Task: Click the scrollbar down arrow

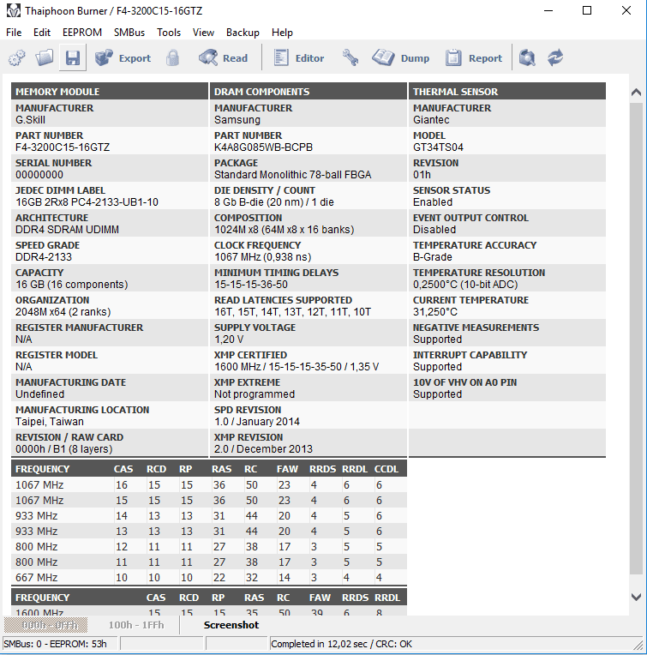Action: [636, 598]
